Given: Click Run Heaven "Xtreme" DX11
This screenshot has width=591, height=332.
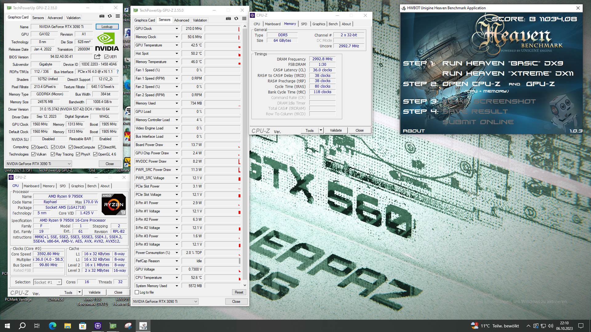Looking at the screenshot, I should tap(508, 73).
